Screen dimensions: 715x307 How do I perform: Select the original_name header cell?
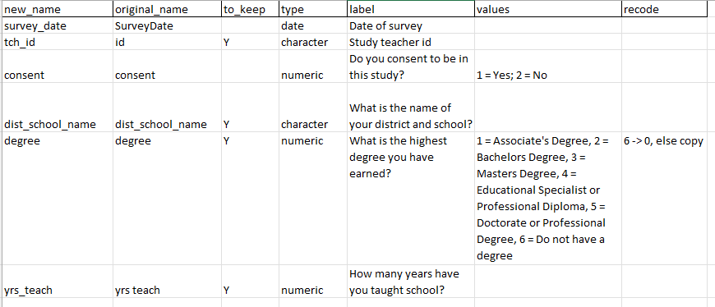(x=168, y=10)
